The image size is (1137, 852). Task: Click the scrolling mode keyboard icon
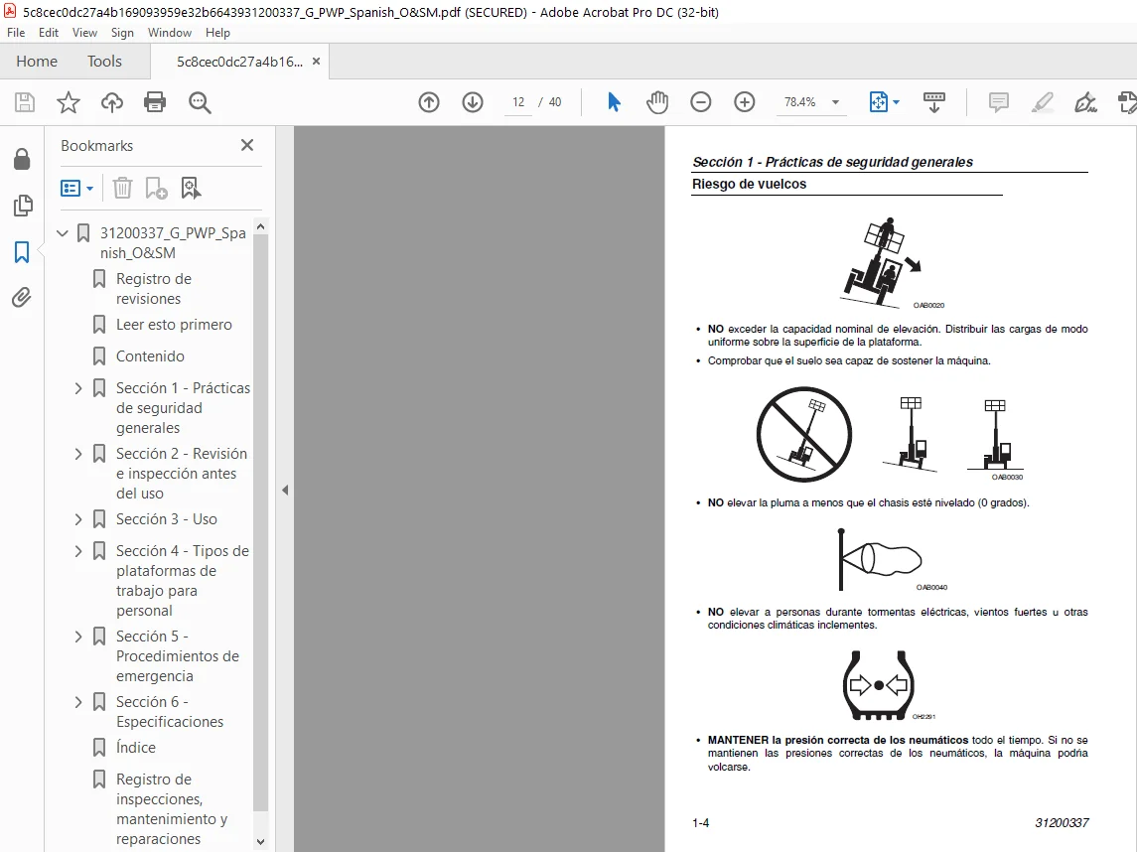pos(934,102)
